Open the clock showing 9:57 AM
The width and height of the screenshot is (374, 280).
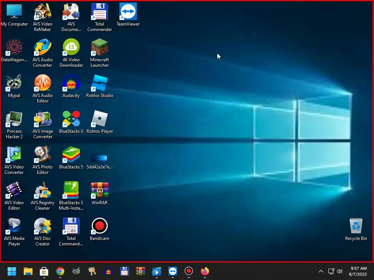click(x=358, y=271)
